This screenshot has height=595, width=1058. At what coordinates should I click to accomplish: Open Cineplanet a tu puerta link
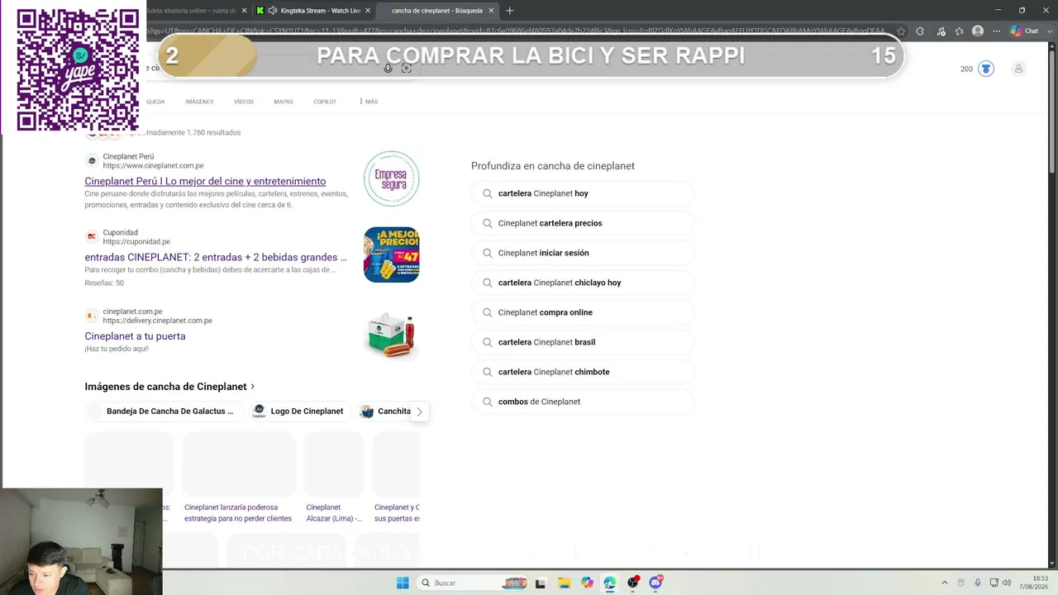point(135,336)
